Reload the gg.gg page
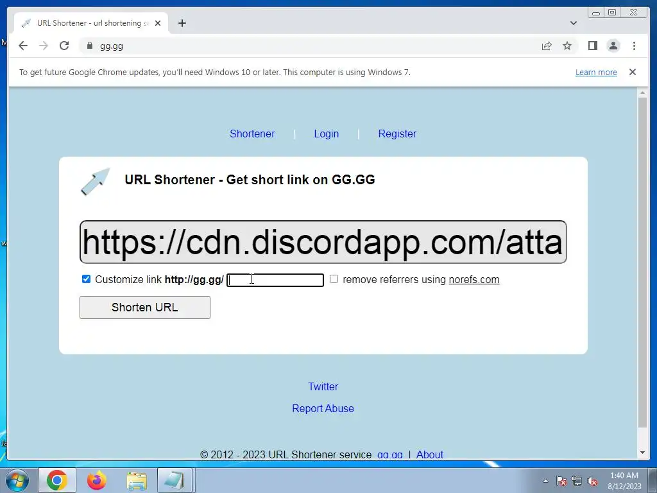Viewport: 657px width, 493px height. coord(64,46)
